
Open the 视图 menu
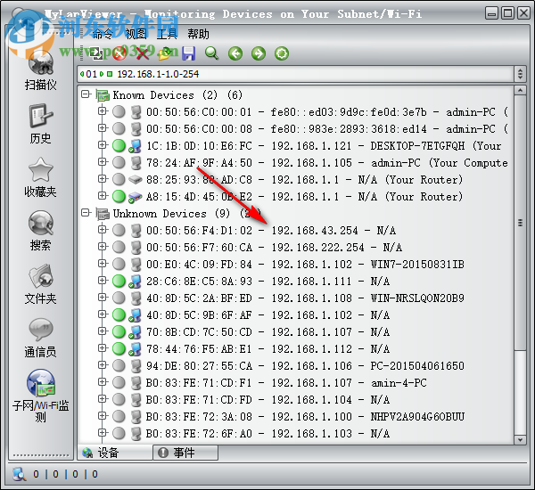pyautogui.click(x=136, y=34)
